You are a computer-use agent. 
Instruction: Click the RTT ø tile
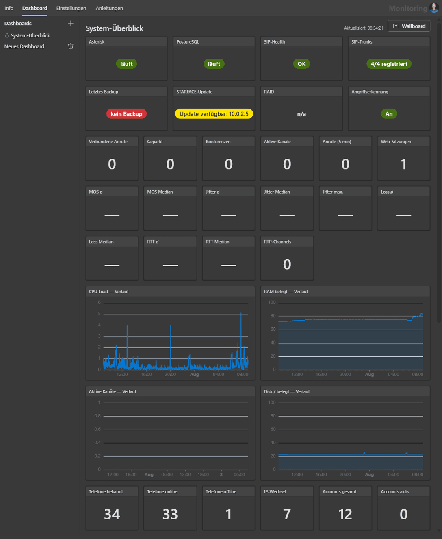coord(170,258)
